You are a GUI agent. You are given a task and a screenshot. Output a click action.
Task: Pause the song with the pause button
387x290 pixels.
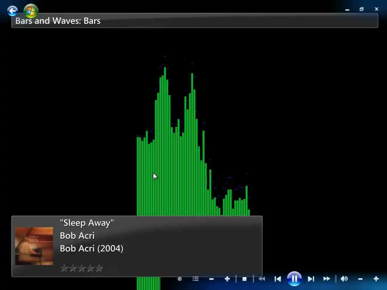294,279
